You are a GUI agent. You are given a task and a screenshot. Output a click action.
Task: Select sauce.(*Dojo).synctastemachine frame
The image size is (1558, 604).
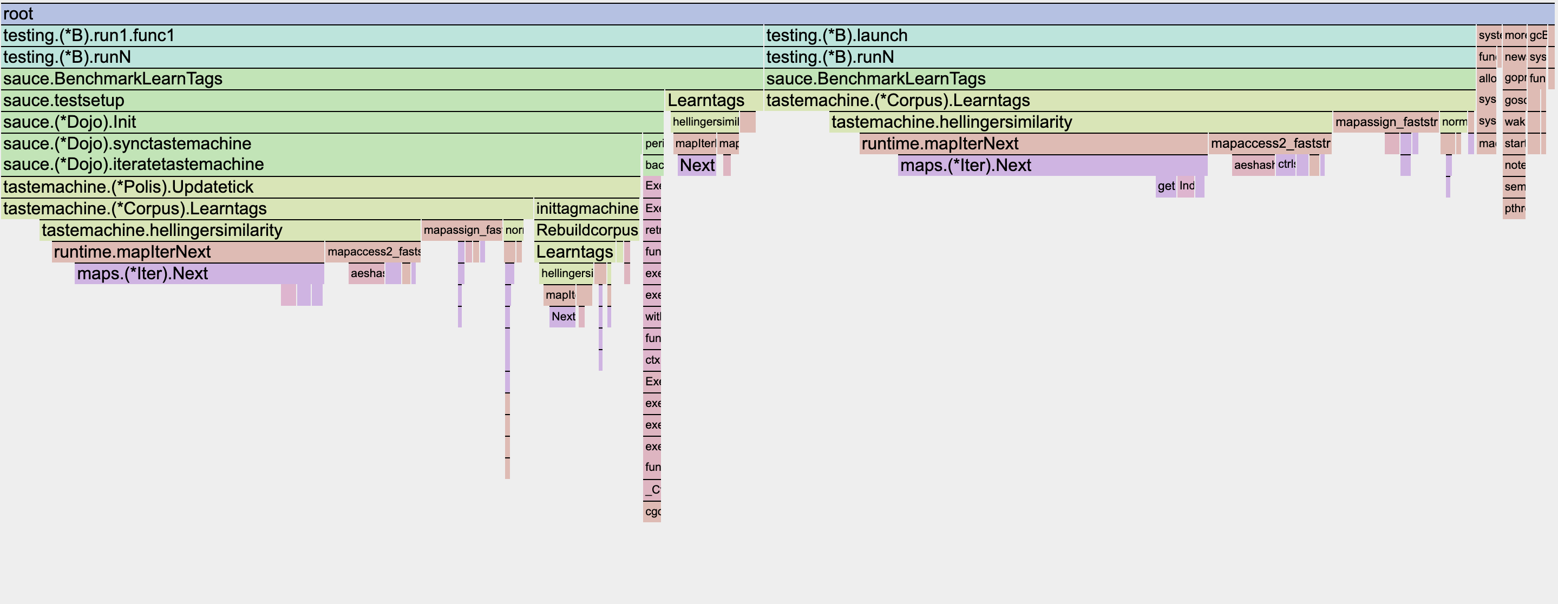click(320, 144)
